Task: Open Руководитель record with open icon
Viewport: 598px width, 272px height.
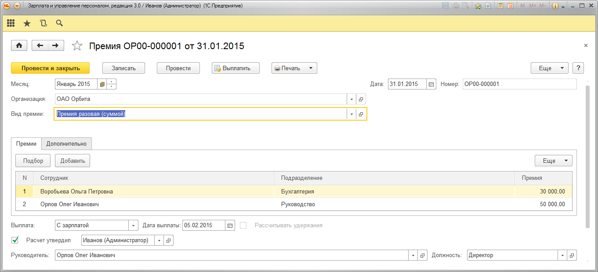Action: coord(422,255)
